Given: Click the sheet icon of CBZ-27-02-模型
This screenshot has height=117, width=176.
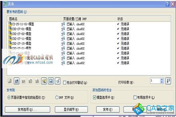Looking at the screenshot, I should click(x=10, y=34).
